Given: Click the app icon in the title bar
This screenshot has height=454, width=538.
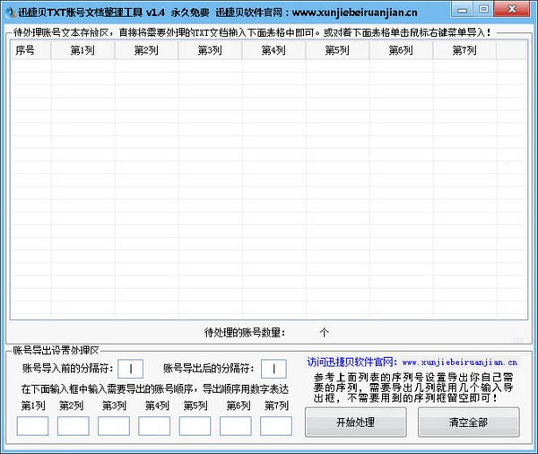Looking at the screenshot, I should click(x=11, y=13).
